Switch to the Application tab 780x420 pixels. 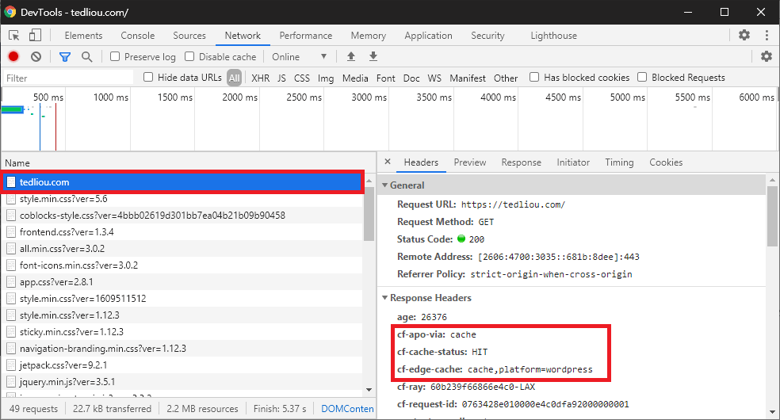(428, 36)
